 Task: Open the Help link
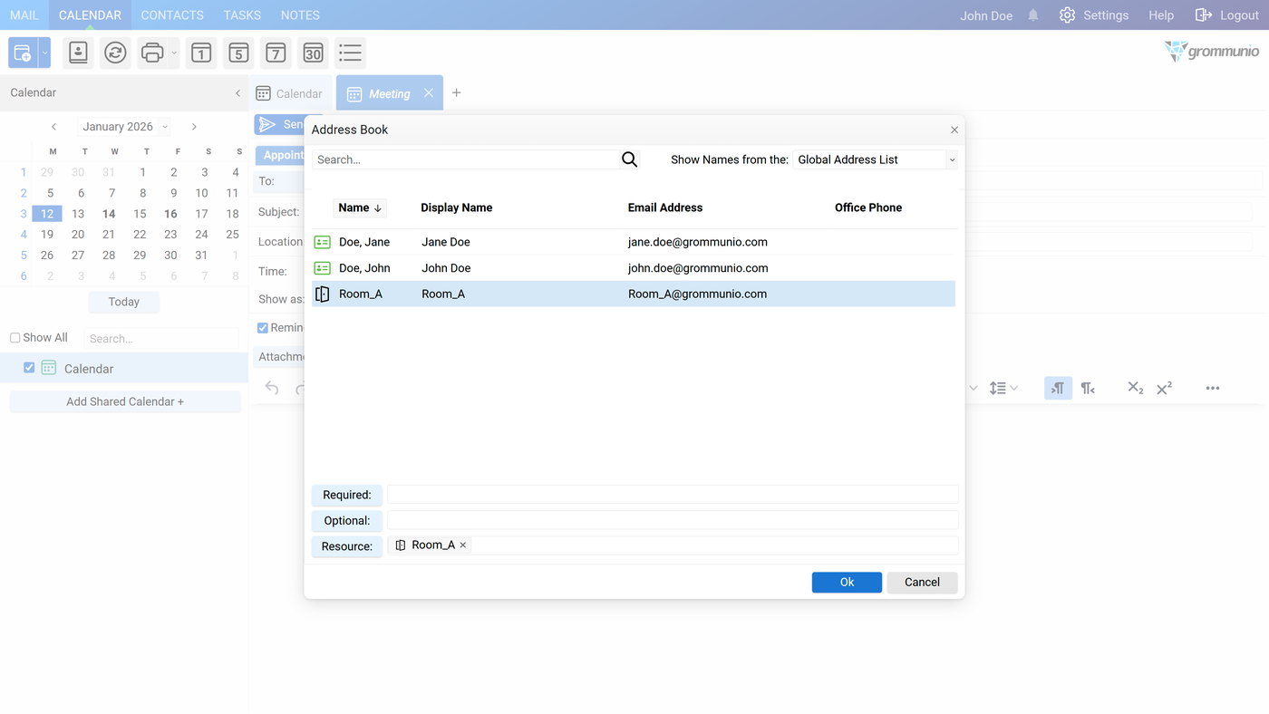tap(1161, 15)
